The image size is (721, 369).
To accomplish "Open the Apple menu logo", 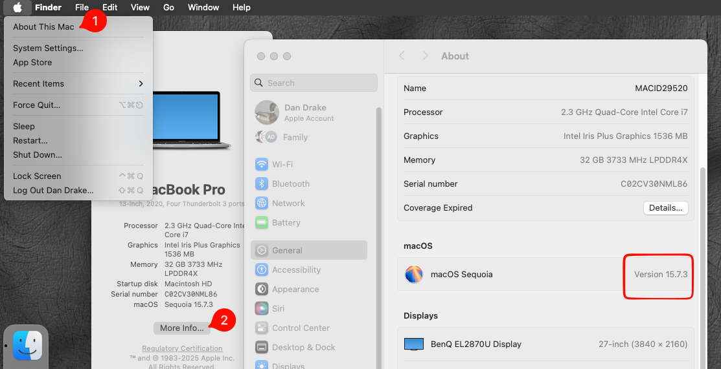I will pyautogui.click(x=18, y=8).
